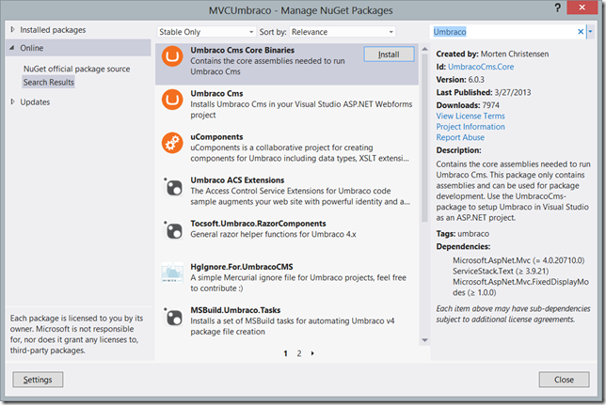Clear the Umbraco search text with X
Viewport: 606px width, 405px height.
(x=580, y=32)
